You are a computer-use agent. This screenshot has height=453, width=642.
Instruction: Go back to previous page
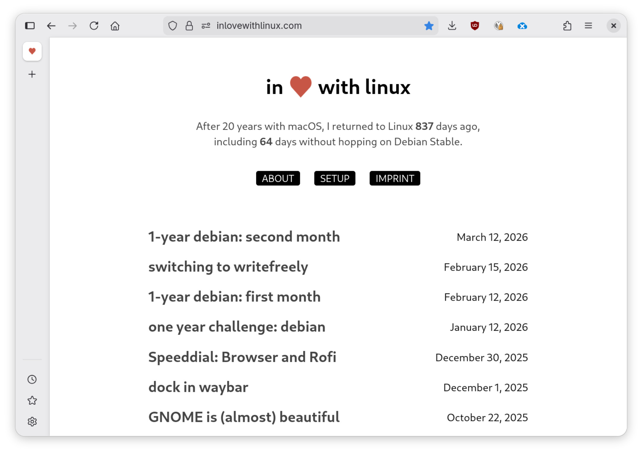click(51, 26)
